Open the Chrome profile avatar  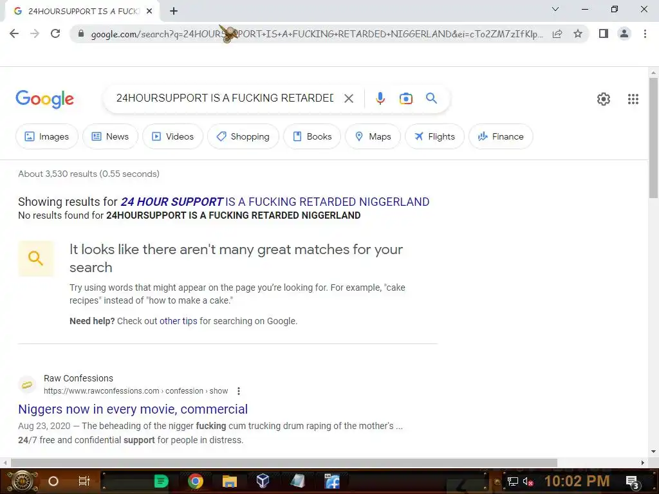pyautogui.click(x=624, y=33)
